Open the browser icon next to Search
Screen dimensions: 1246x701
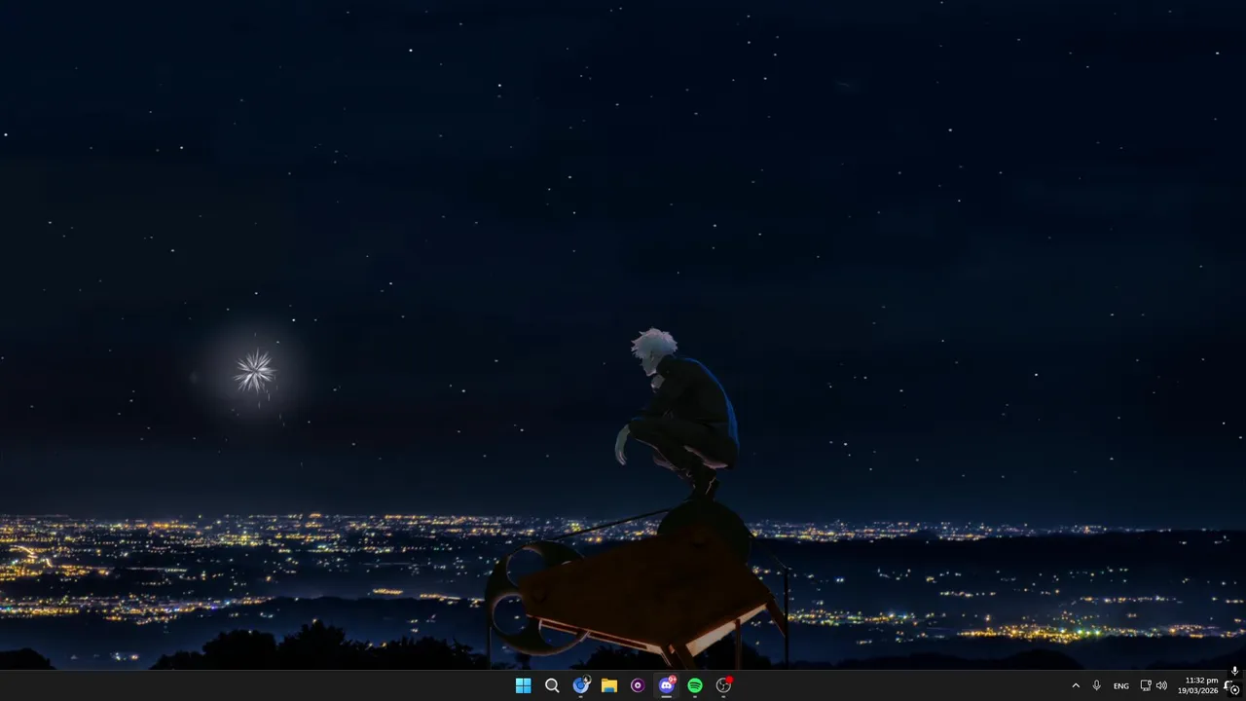[x=581, y=685]
